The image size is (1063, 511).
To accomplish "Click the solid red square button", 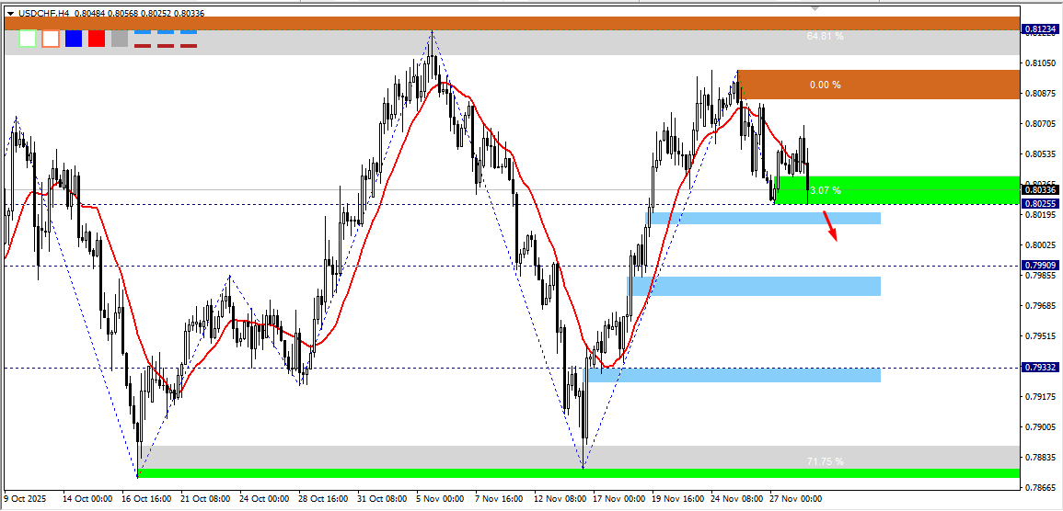I will (x=97, y=39).
